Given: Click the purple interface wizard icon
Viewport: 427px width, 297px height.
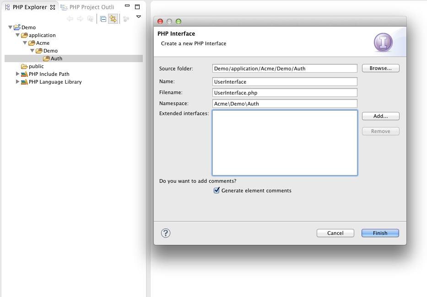Looking at the screenshot, I should [x=383, y=42].
